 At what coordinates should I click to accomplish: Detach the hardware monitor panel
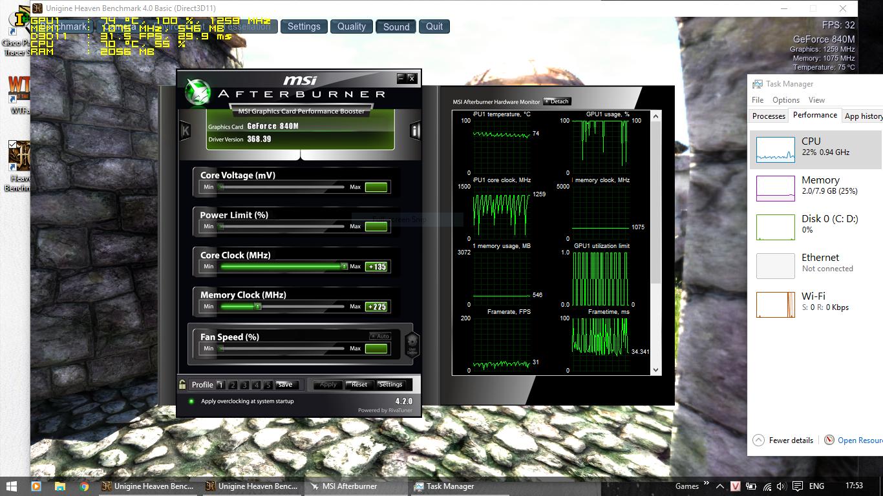[x=557, y=101]
